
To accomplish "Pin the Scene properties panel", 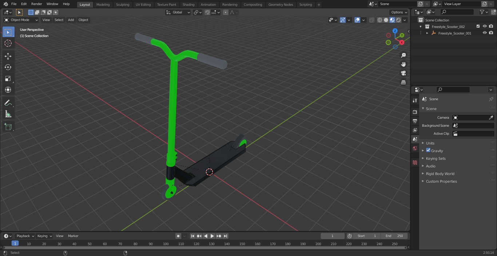I will point(491,99).
